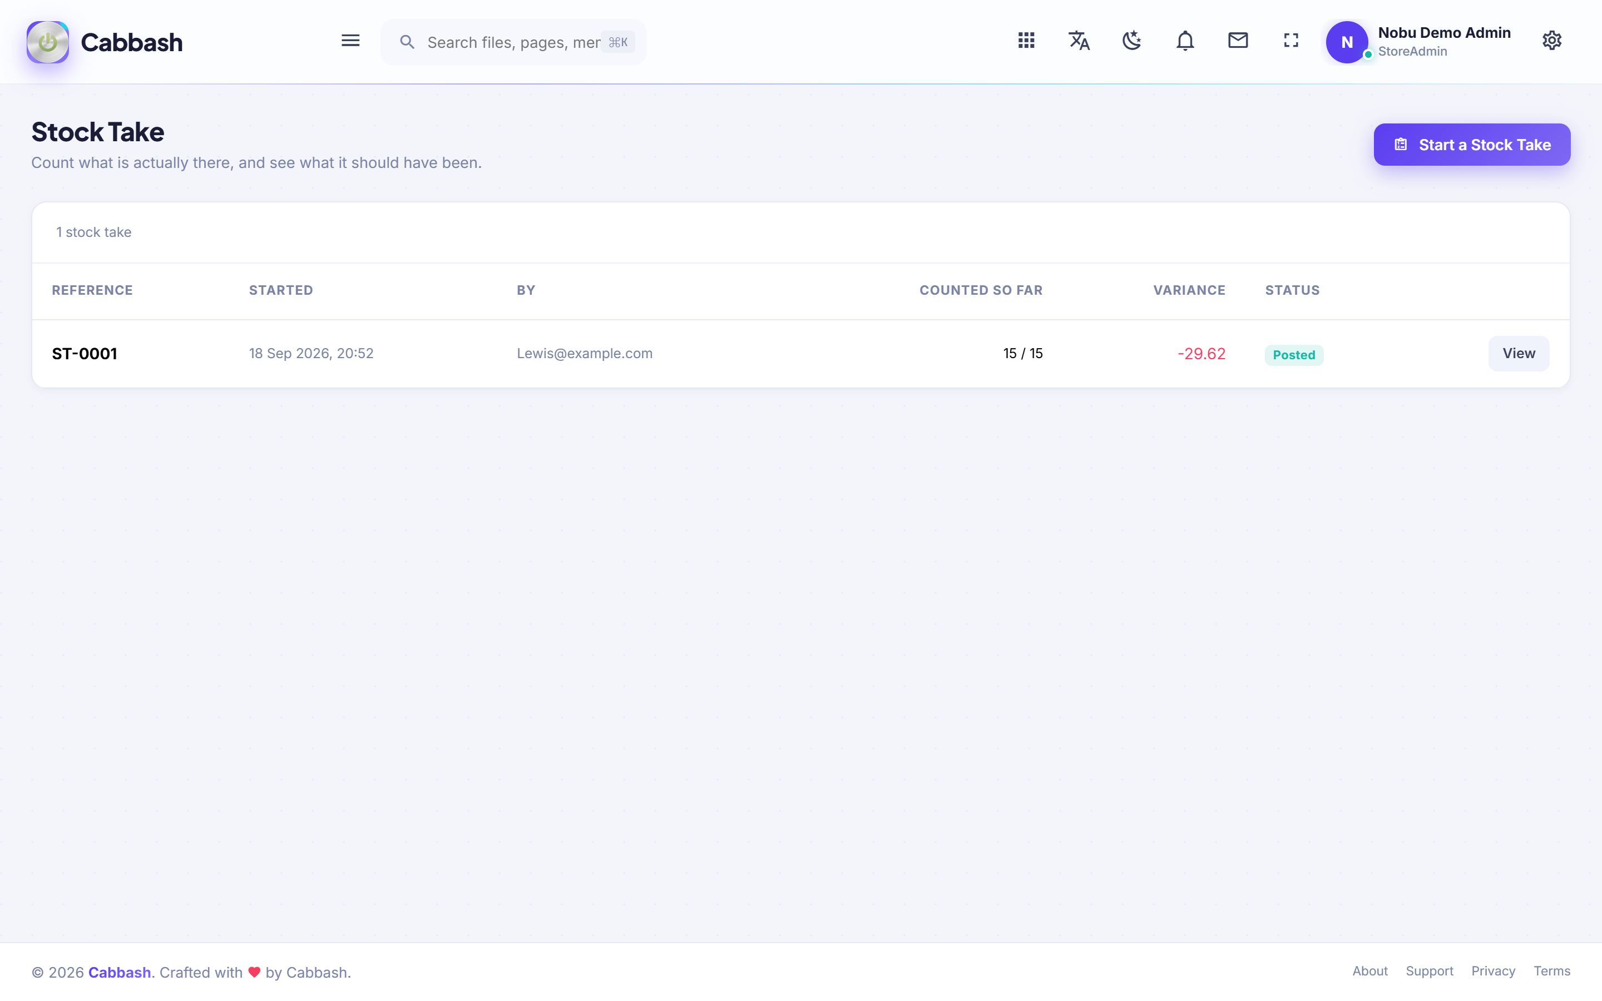Open the Terms footer link
Image resolution: width=1602 pixels, height=1001 pixels.
coord(1552,971)
